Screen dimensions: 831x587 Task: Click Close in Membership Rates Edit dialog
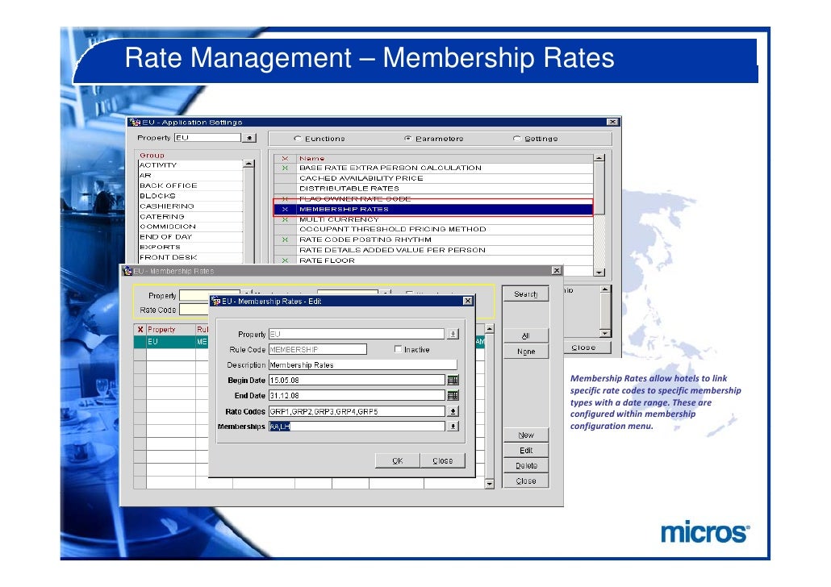coord(443,460)
